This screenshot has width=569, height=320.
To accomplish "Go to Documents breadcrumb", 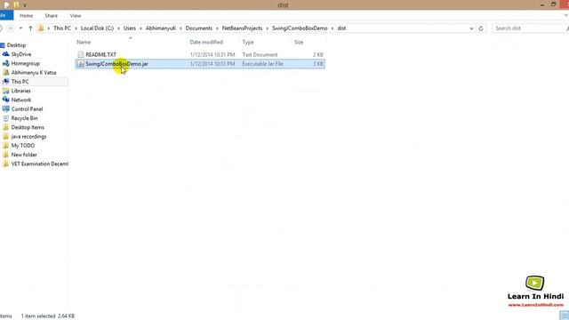I will coord(199,28).
